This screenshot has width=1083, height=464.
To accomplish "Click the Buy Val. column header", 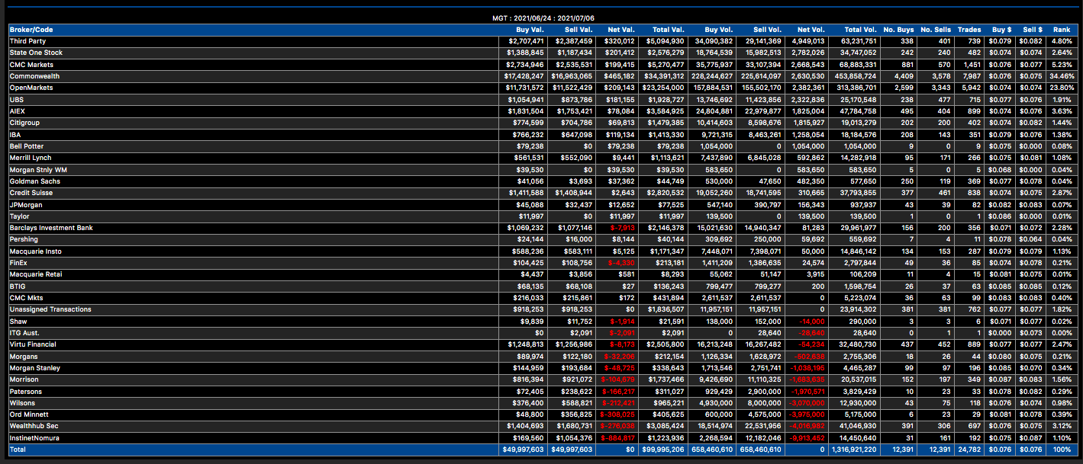I will coord(530,30).
